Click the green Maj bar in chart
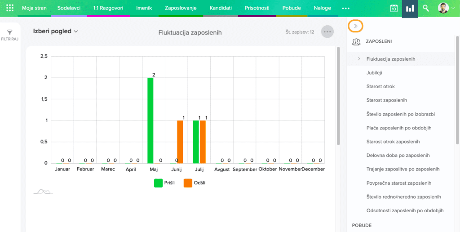This screenshot has width=460, height=232. coord(150,120)
